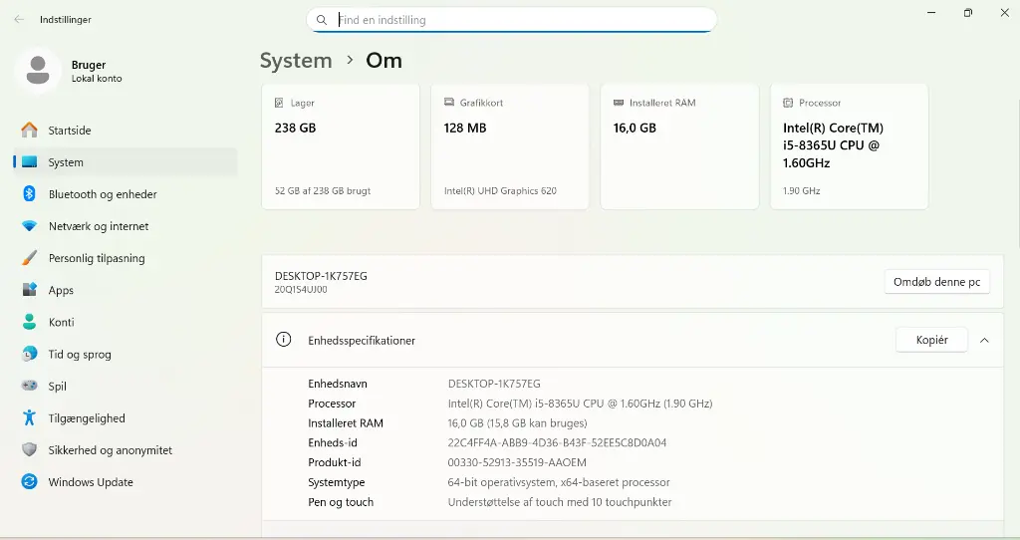The image size is (1020, 540).
Task: Open Windows Update settings
Action: tap(91, 482)
